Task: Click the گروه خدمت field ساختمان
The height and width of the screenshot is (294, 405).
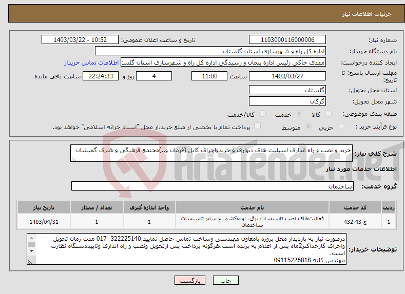Action: click(x=213, y=186)
